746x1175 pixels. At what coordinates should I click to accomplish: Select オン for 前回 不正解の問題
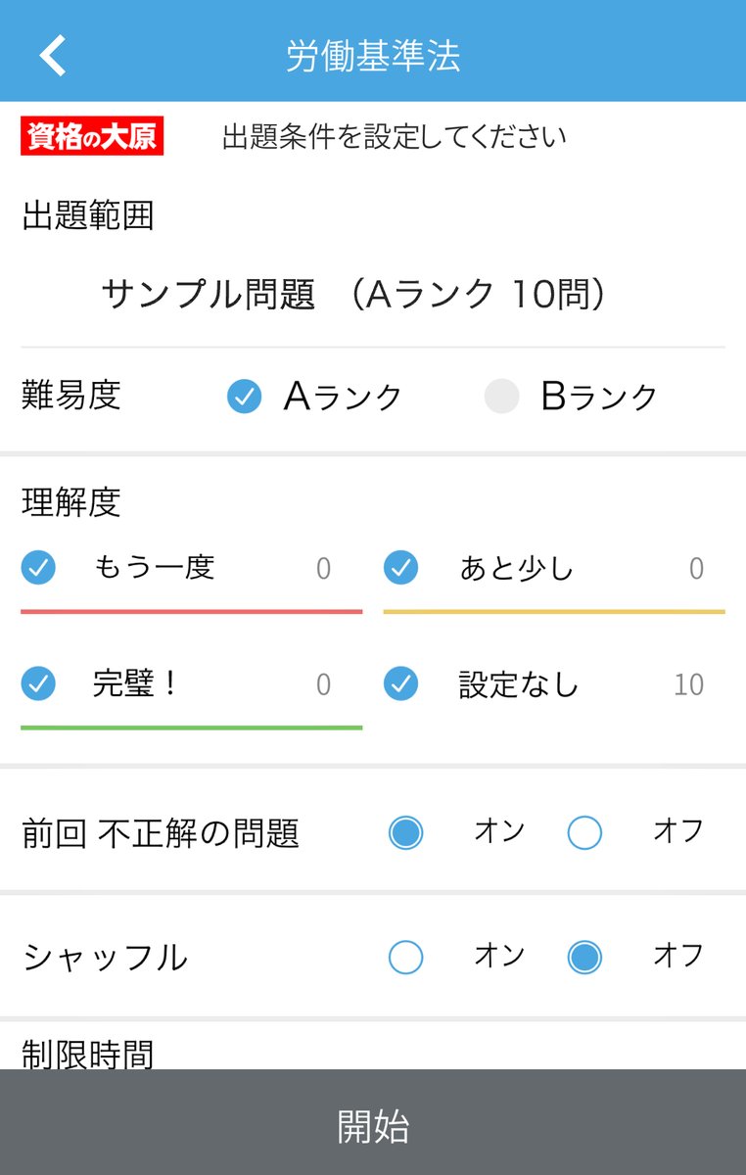coord(405,832)
